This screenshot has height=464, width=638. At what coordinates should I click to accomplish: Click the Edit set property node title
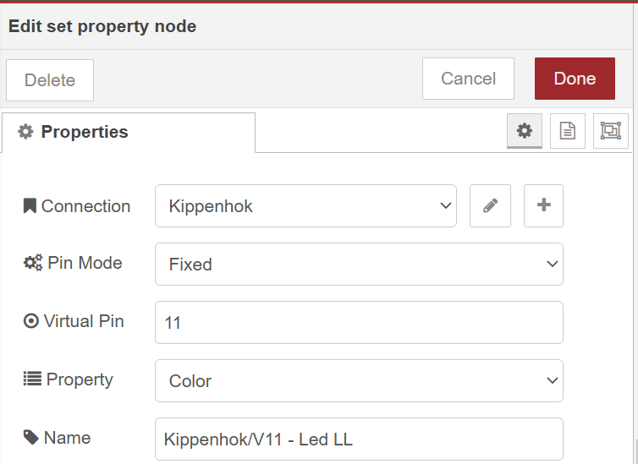pos(102,26)
